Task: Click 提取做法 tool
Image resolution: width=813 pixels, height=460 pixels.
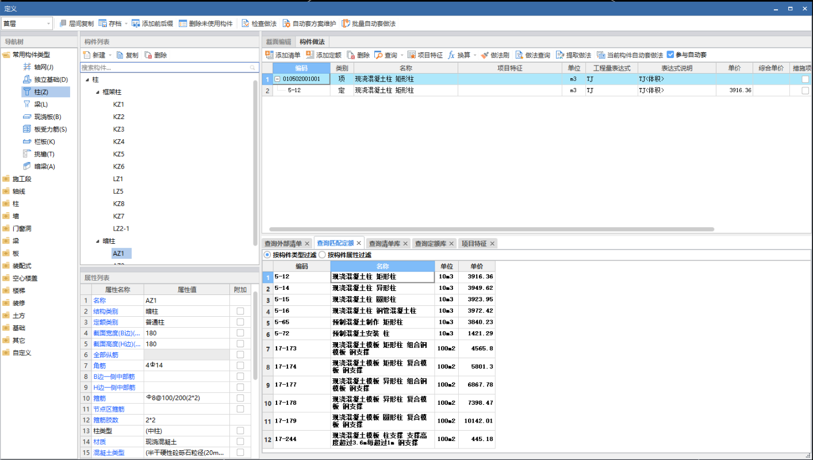Action: 573,55
